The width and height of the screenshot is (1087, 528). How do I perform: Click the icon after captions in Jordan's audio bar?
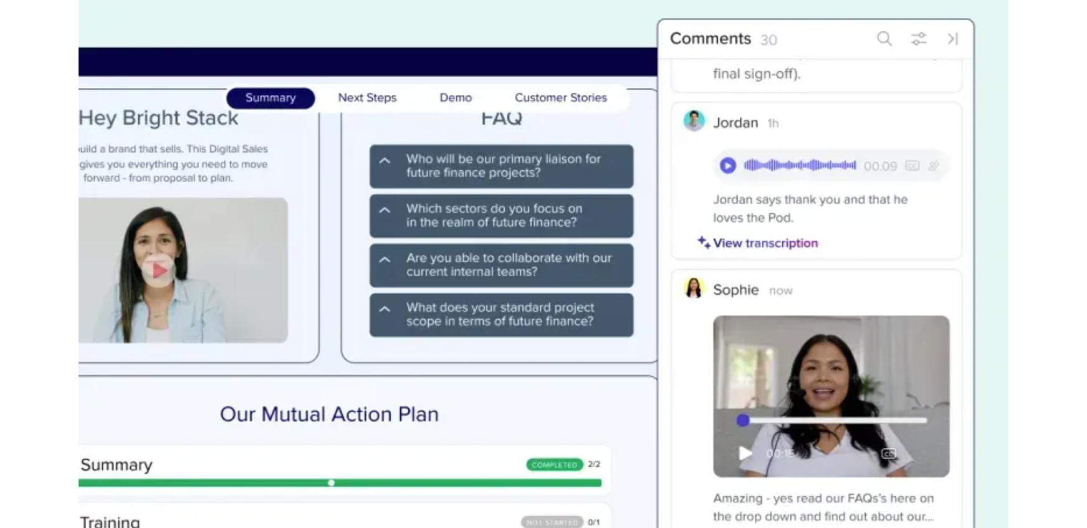coord(933,166)
